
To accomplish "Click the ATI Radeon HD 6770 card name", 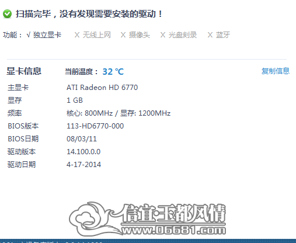I will click(x=102, y=88).
